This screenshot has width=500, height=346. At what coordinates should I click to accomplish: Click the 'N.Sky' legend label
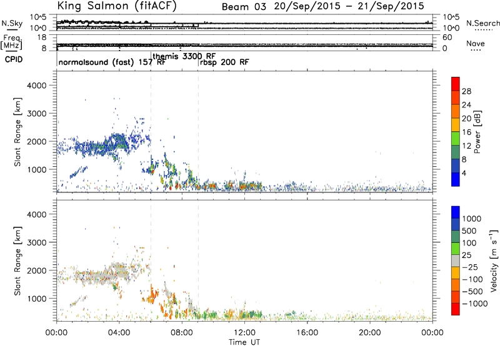12,23
